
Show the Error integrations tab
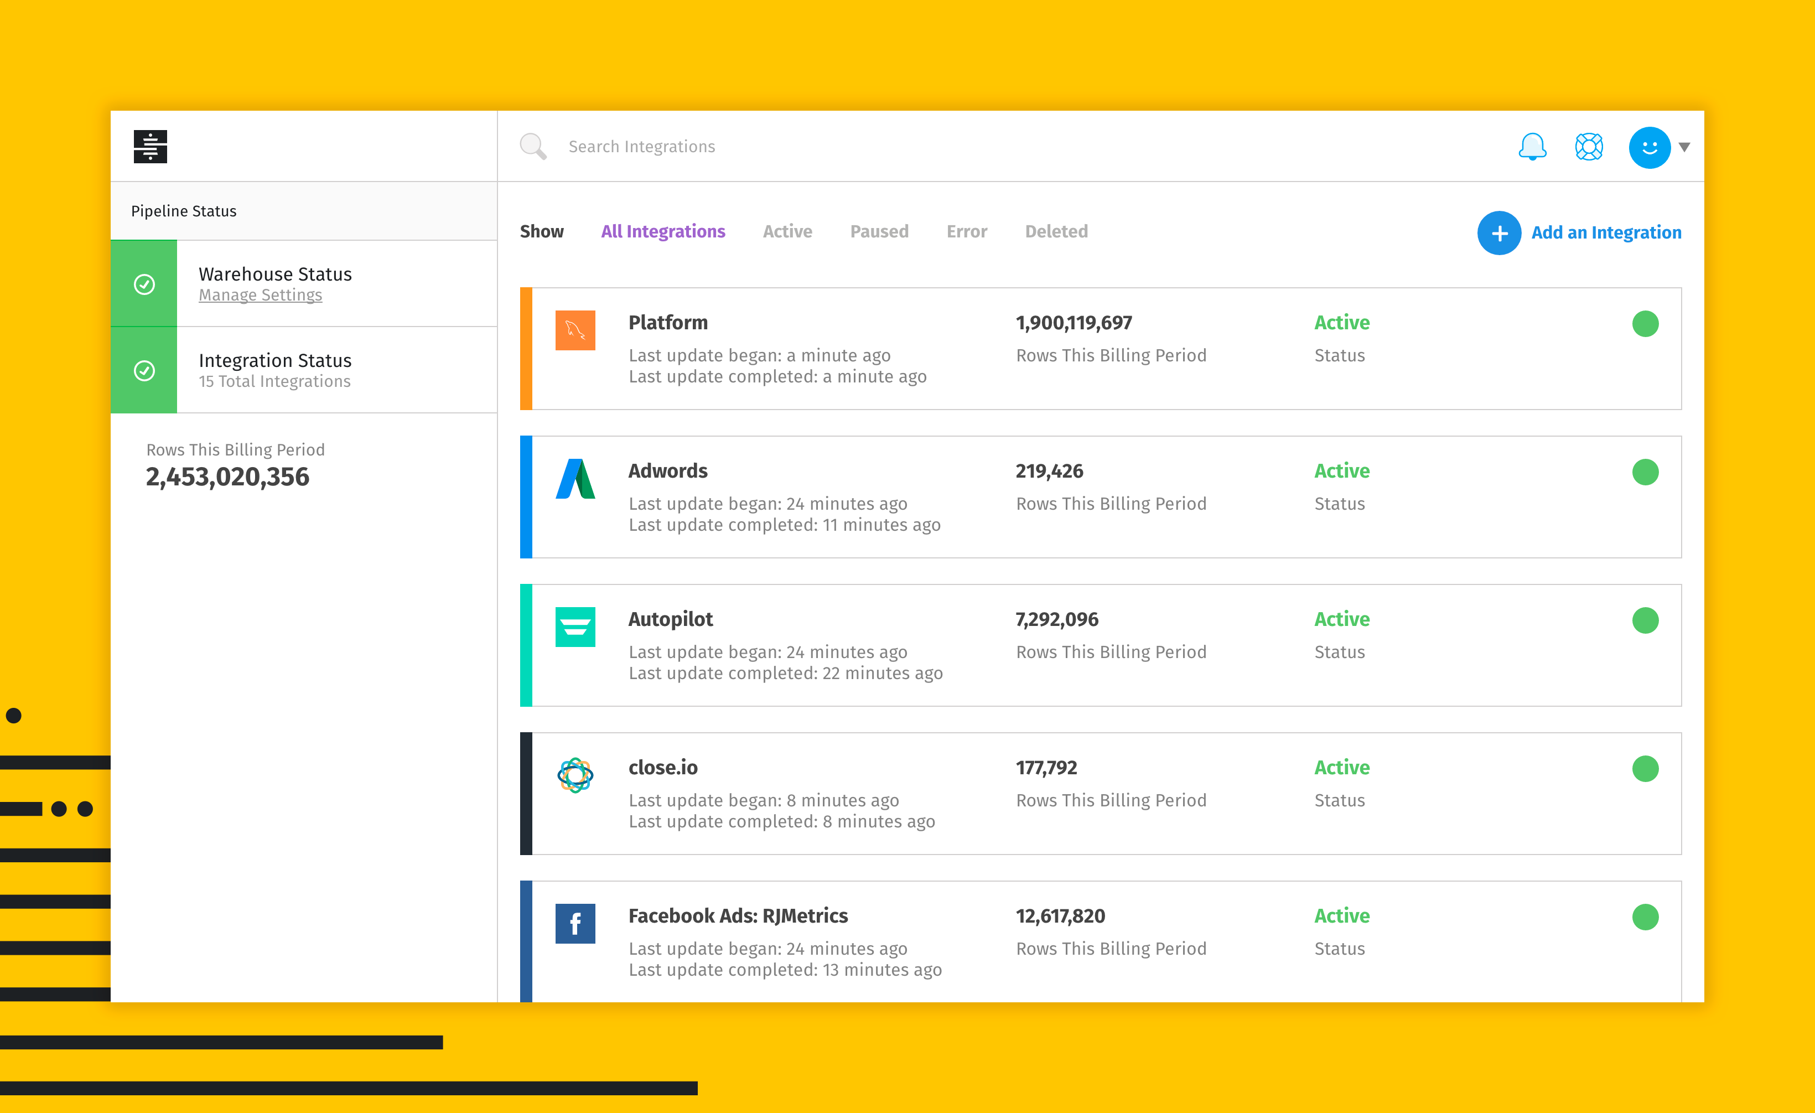[966, 232]
